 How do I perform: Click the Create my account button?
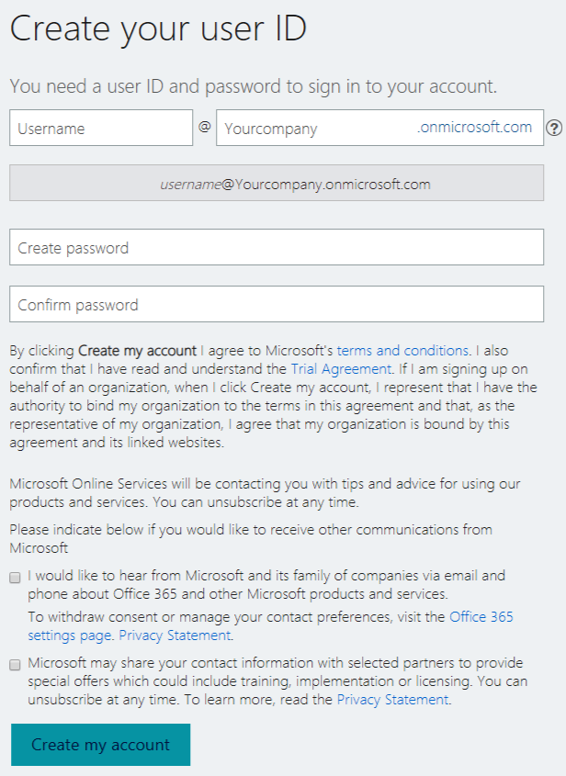click(100, 745)
